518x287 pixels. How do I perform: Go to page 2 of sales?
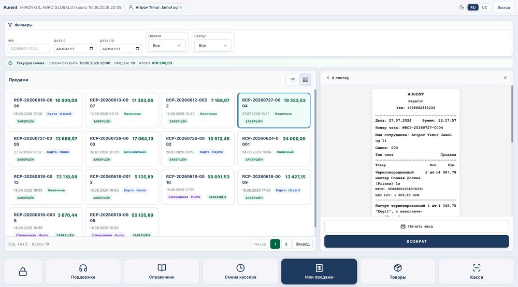[x=286, y=244]
